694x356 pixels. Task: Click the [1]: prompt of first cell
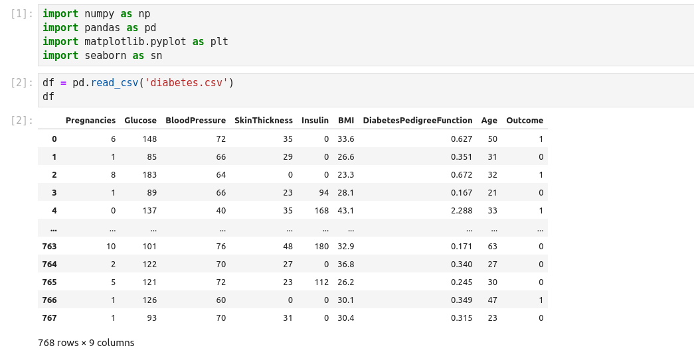pos(23,14)
